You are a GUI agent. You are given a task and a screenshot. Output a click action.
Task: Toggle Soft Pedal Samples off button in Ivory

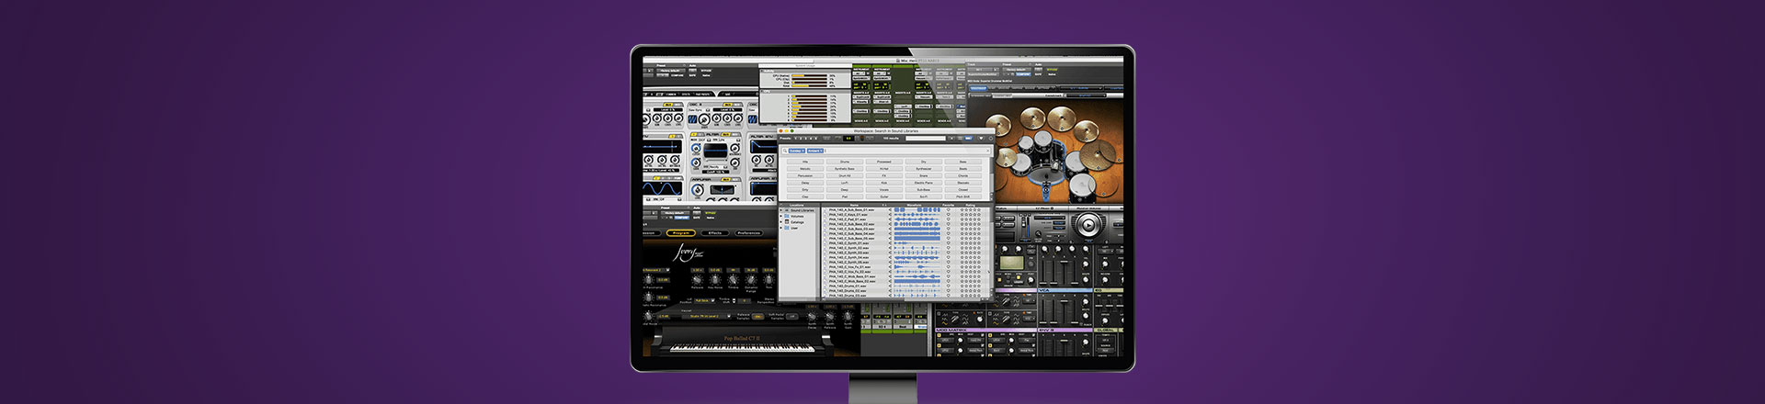792,316
